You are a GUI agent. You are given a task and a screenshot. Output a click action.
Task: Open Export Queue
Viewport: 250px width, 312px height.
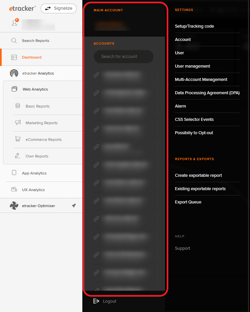tap(188, 202)
